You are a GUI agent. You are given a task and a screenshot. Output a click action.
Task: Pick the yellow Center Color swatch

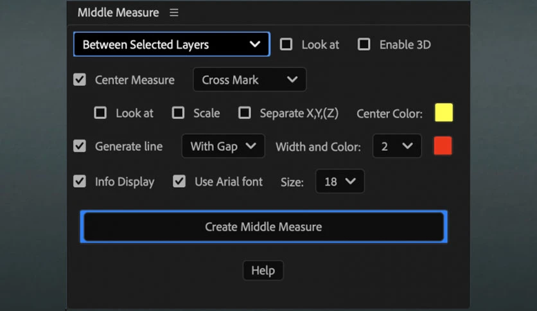pos(444,112)
